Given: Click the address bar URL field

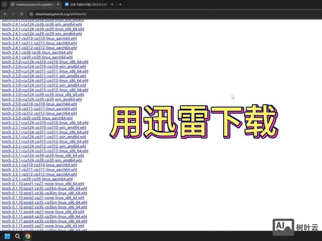Looking at the screenshot, I should [61, 14].
